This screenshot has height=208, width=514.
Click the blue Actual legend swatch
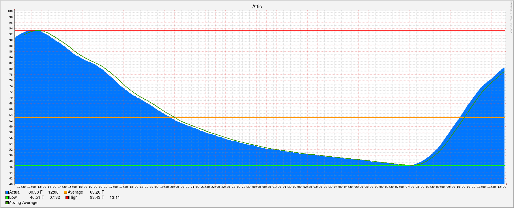point(7,192)
